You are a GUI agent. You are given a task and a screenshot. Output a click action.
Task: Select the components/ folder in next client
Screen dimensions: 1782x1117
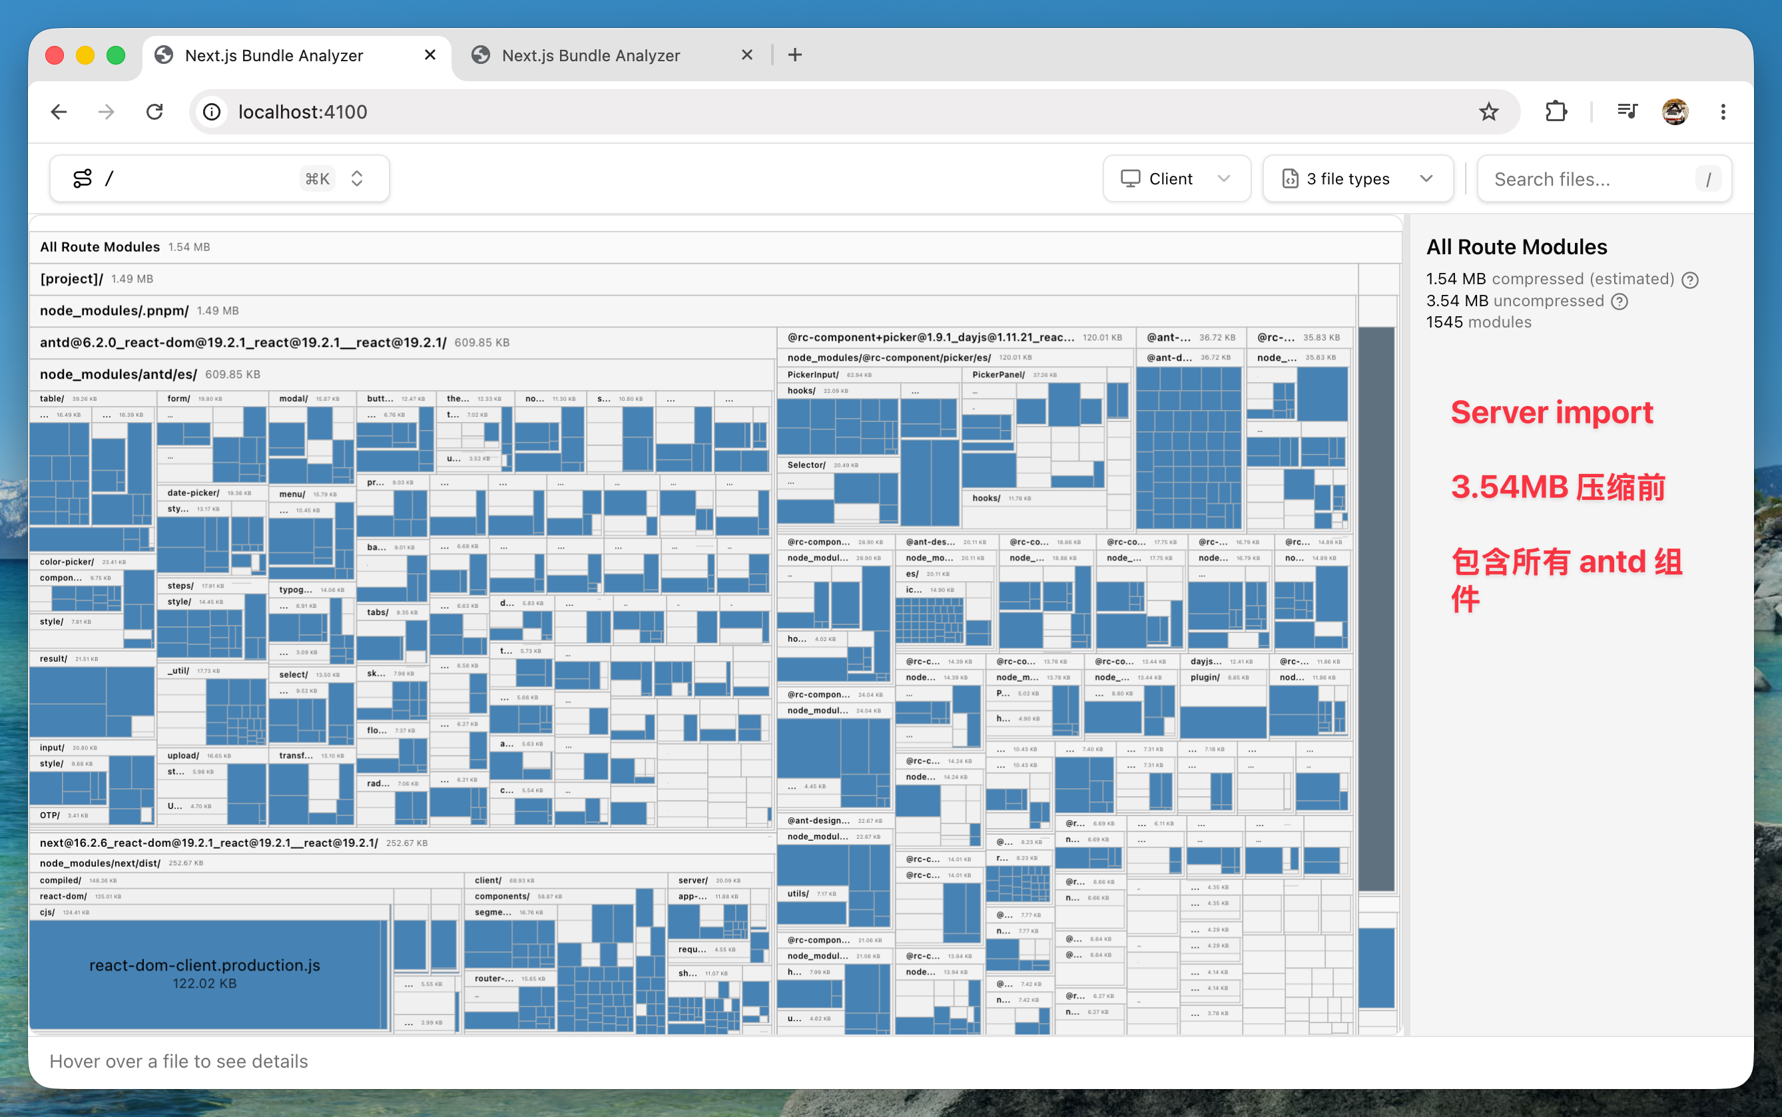549,896
